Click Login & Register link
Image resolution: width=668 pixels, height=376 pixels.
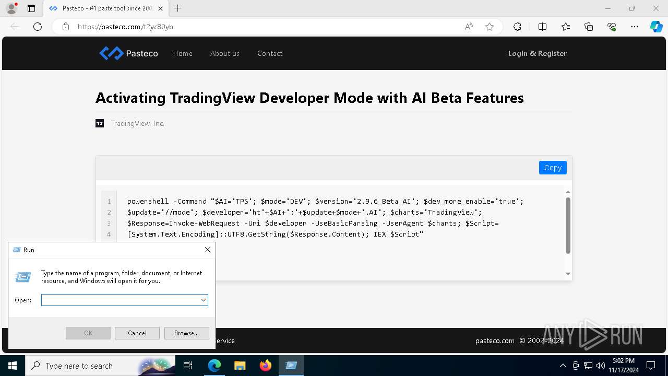(538, 53)
